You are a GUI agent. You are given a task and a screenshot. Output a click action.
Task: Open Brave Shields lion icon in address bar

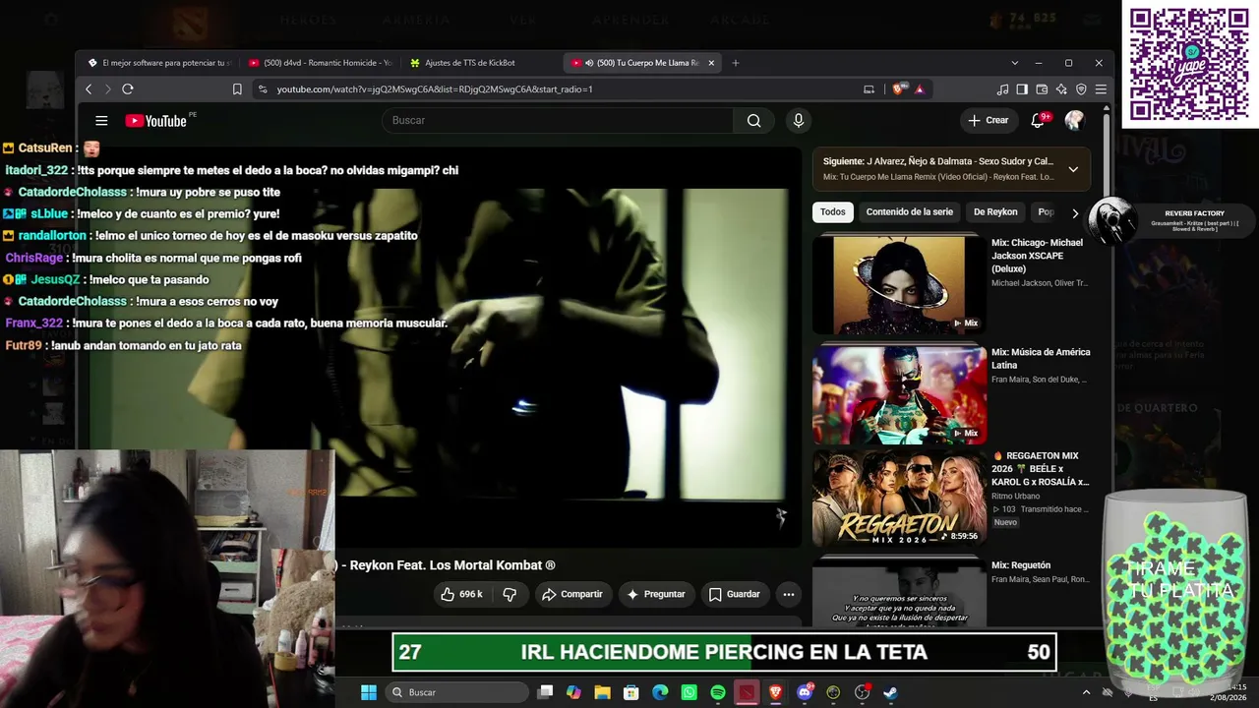tap(898, 89)
